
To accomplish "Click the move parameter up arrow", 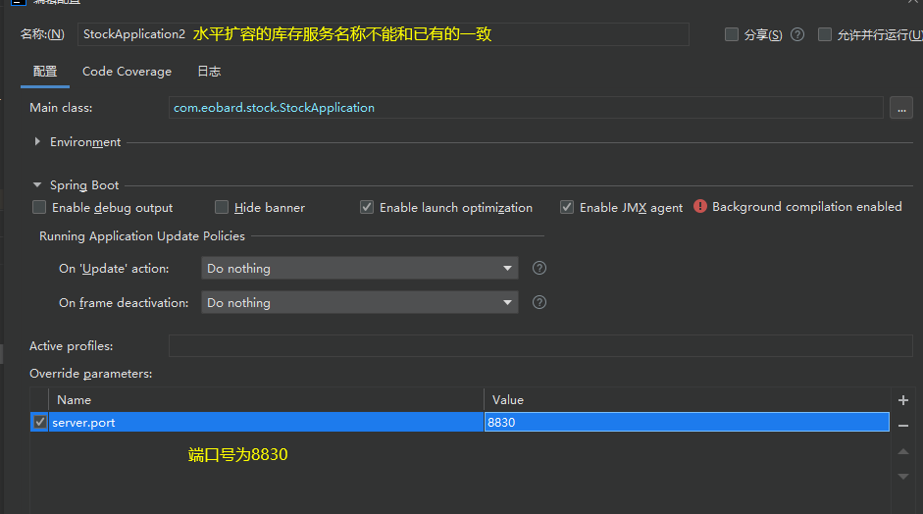I will point(903,451).
